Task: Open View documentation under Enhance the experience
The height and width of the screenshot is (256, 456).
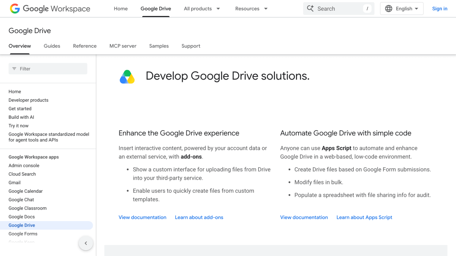Action: pos(142,217)
